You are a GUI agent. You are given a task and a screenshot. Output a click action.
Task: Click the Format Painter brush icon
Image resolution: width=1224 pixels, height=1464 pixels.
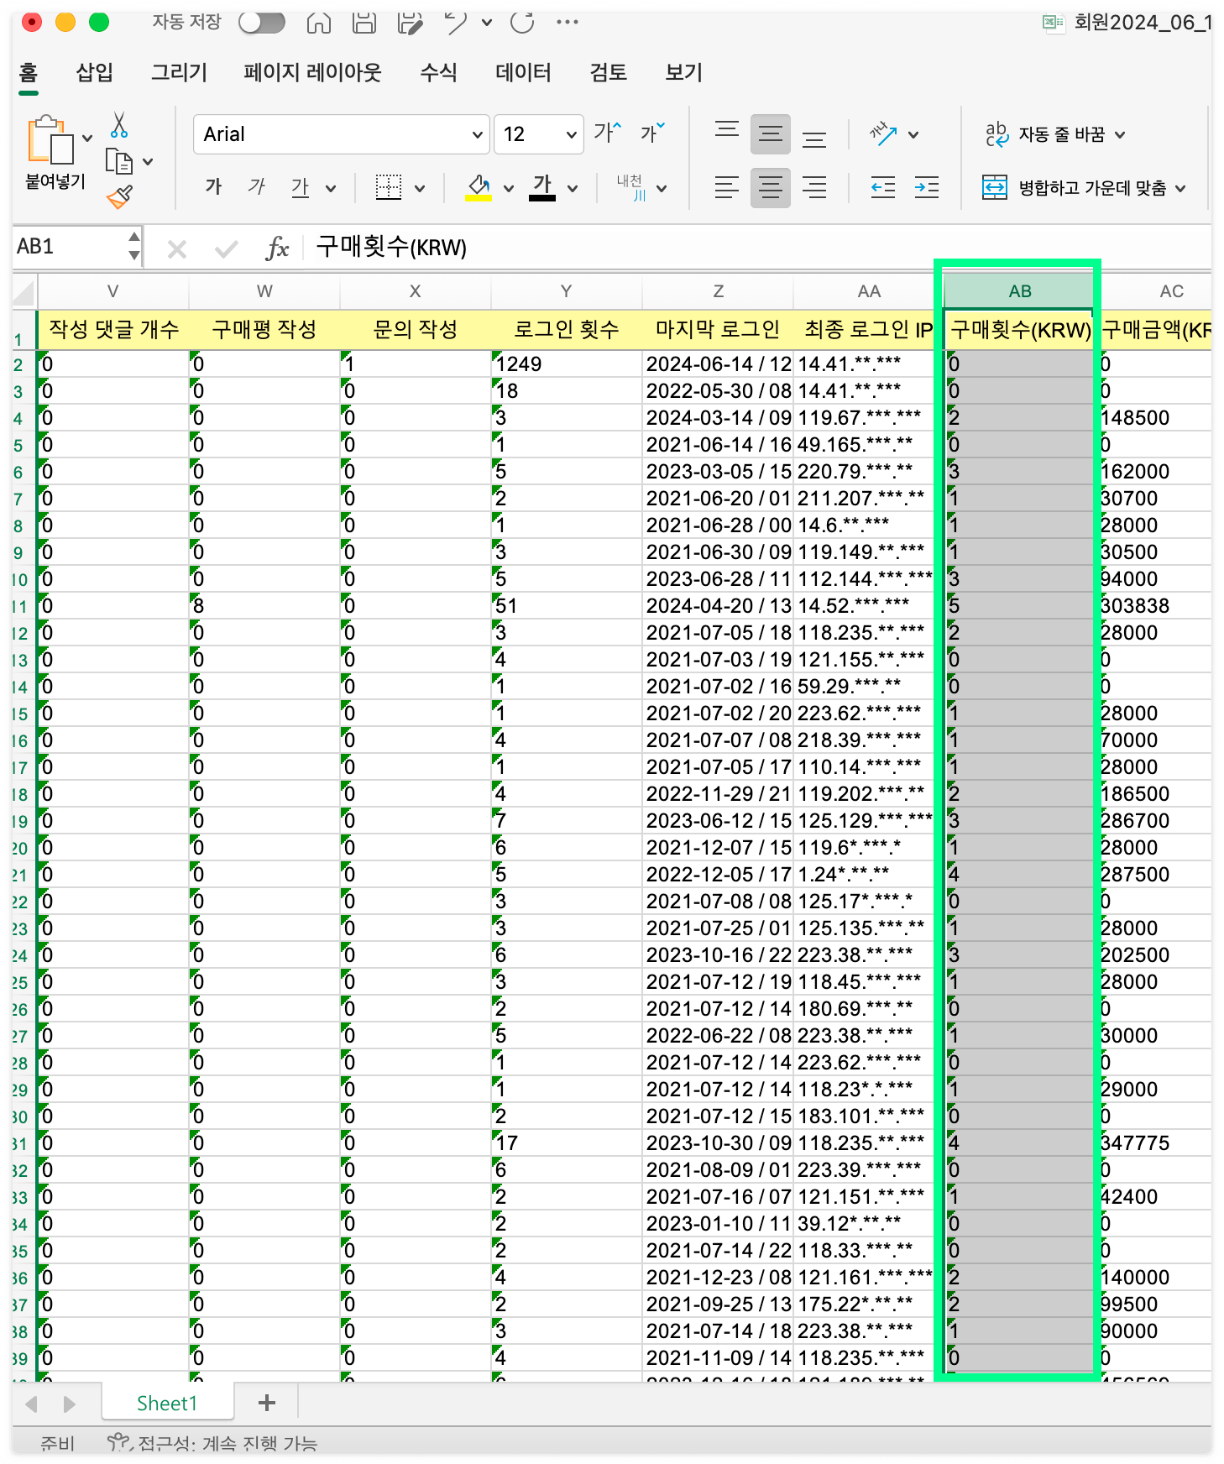(120, 196)
